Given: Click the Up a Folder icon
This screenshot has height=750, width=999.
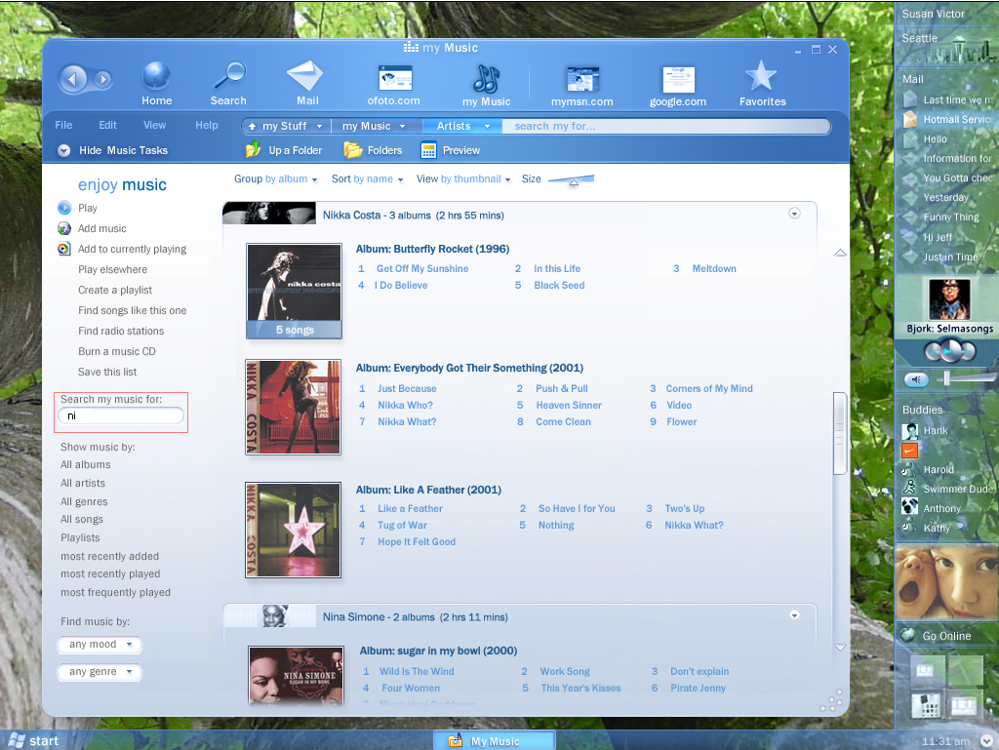Looking at the screenshot, I should coord(253,149).
